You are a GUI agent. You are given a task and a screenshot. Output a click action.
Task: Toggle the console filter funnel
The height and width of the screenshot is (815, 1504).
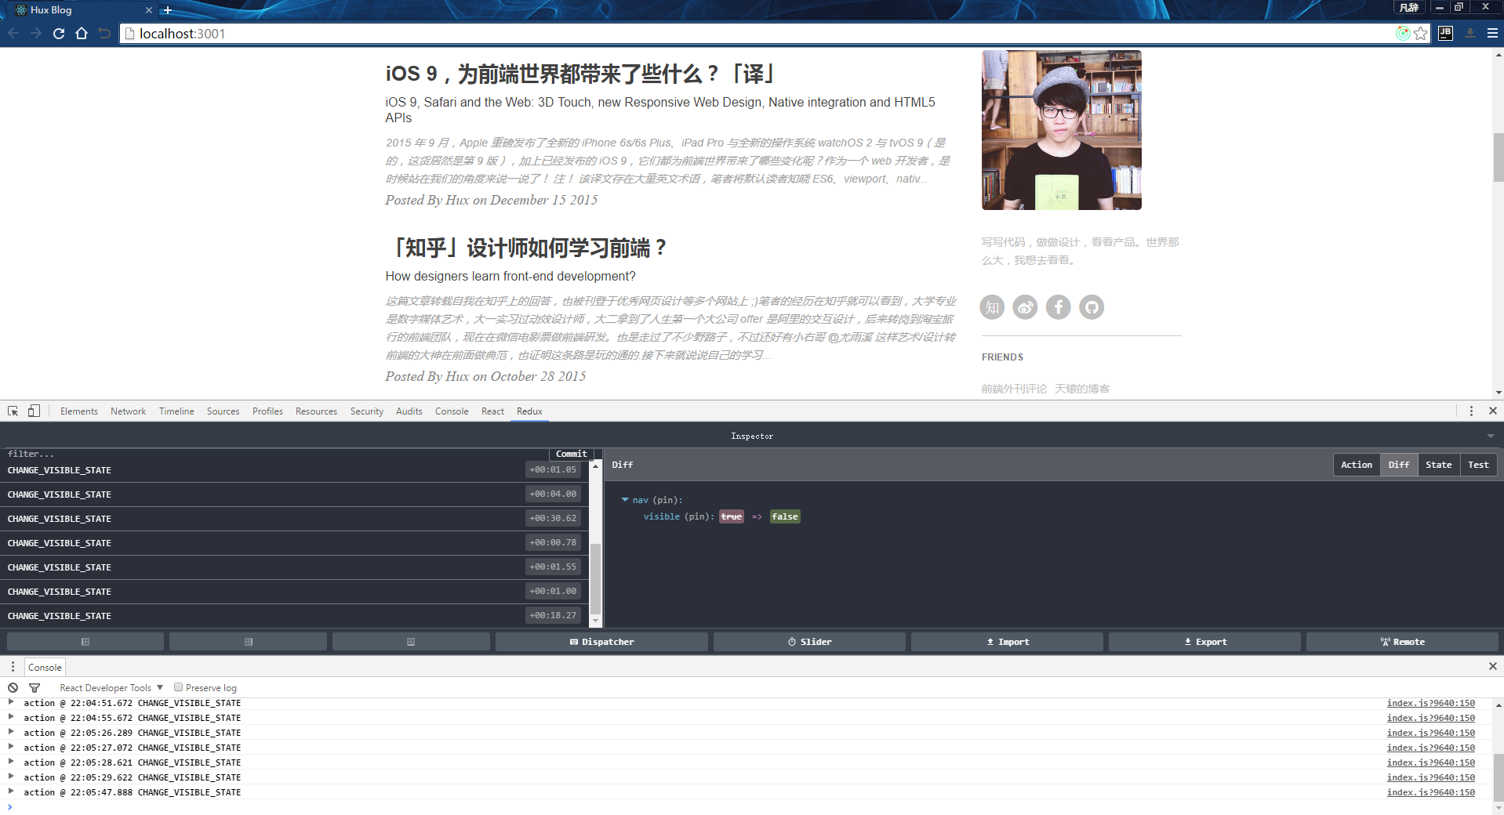click(x=35, y=687)
